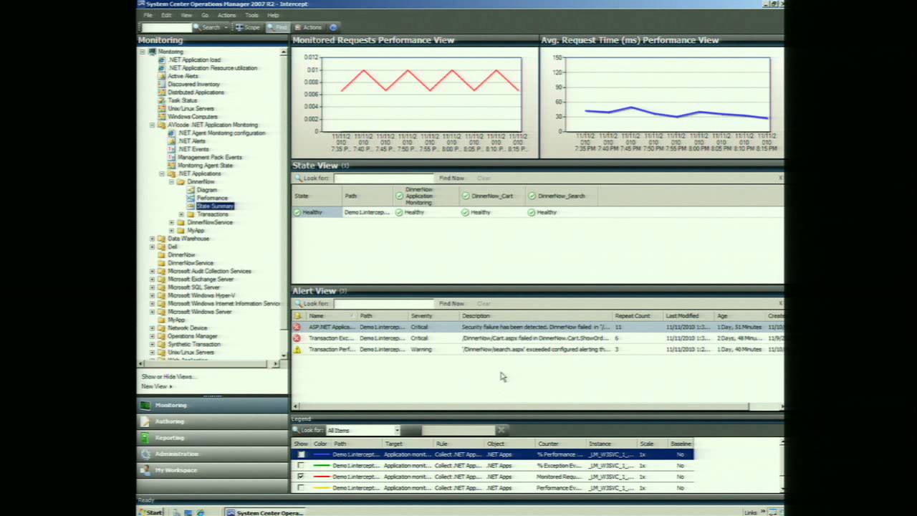Click the Search toolbar button
Viewport: 917px width, 516px height.
(208, 27)
